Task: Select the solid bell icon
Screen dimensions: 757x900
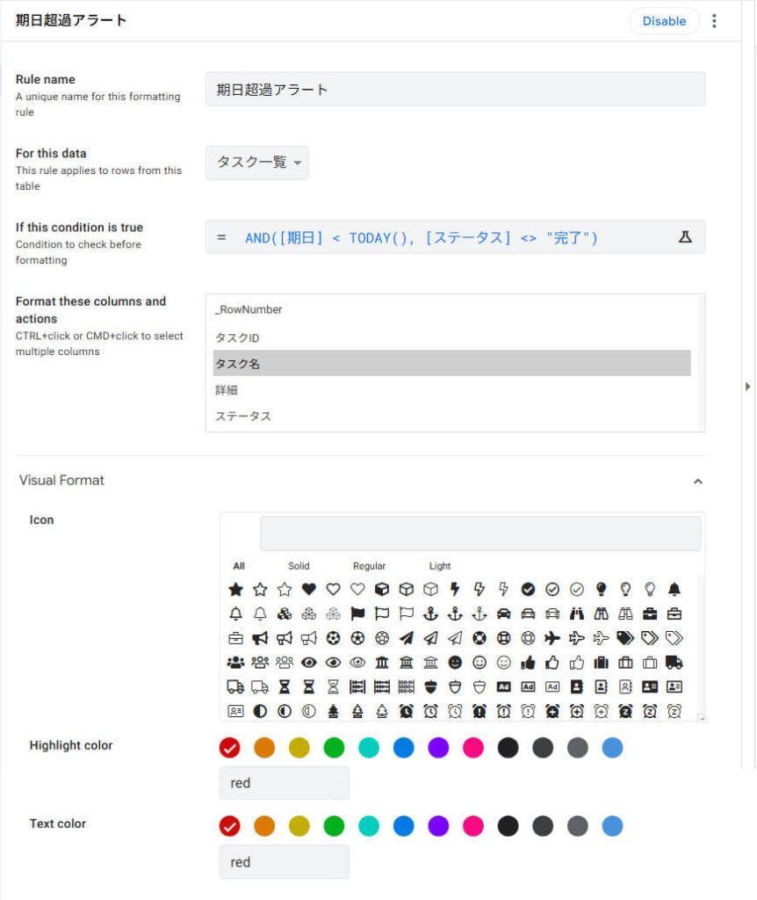Action: tap(674, 590)
